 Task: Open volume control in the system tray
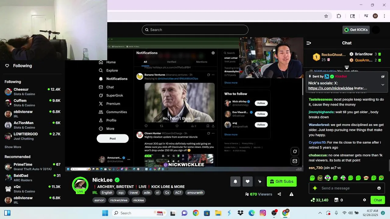[x=350, y=213]
